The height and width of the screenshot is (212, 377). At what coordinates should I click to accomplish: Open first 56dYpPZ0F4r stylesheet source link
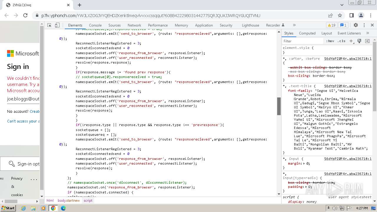[348, 59]
